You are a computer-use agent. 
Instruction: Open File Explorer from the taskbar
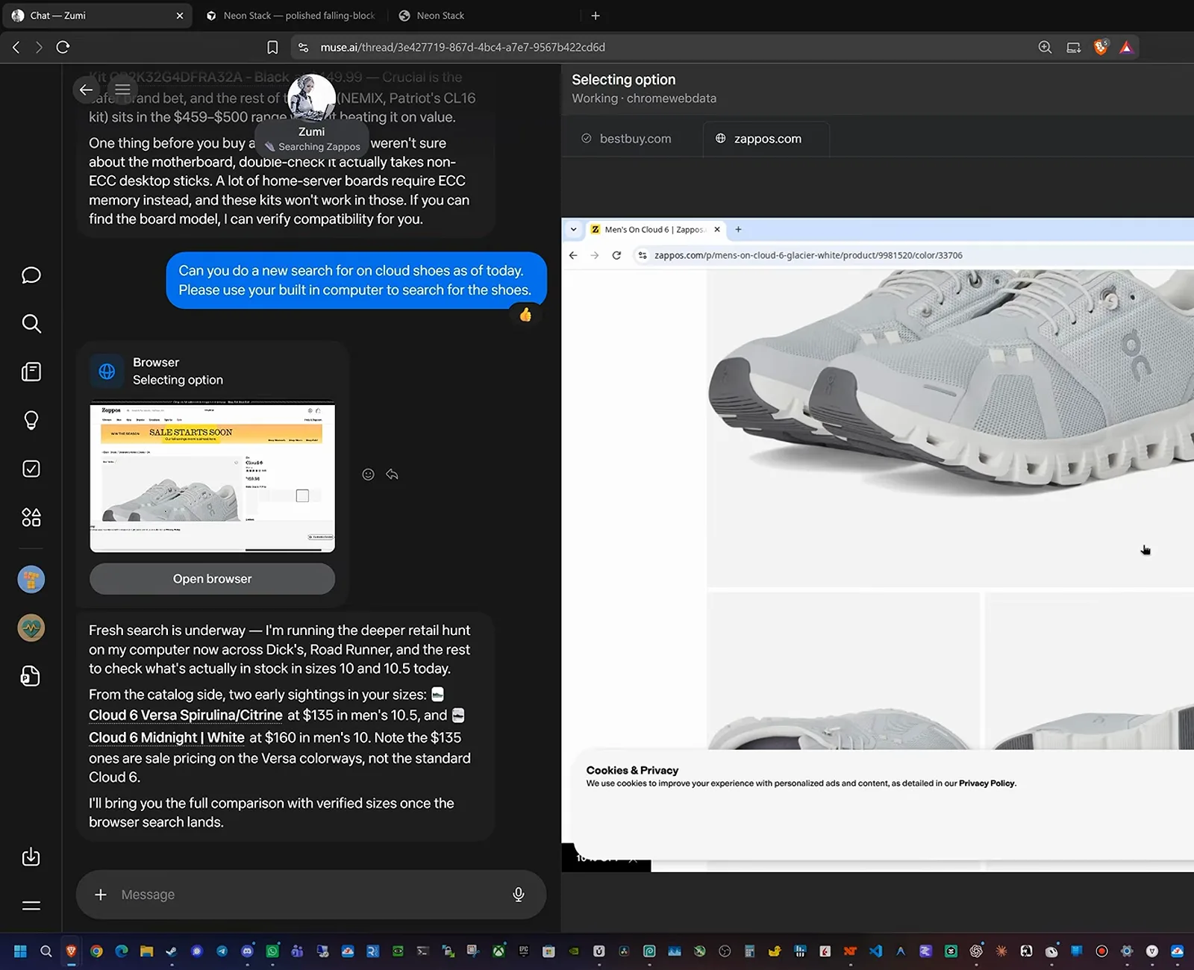pos(146,951)
